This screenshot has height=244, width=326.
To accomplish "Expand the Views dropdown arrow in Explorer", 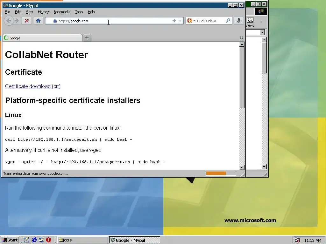I will point(261,22).
